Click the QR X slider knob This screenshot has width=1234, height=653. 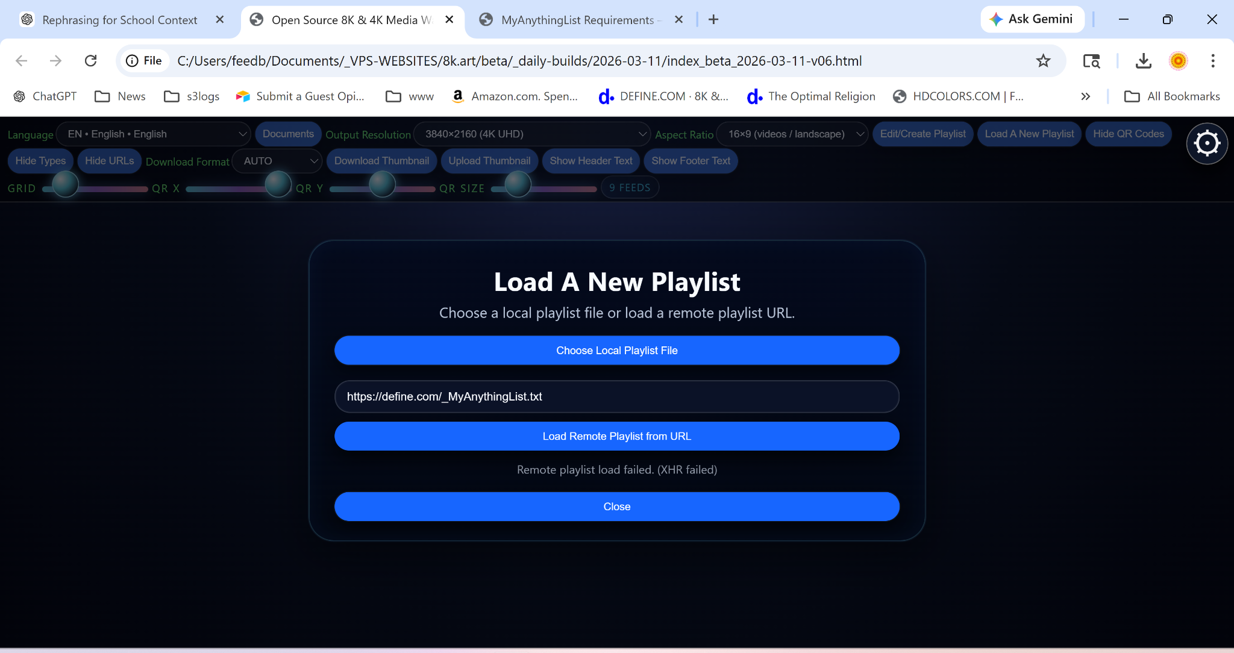[278, 184]
